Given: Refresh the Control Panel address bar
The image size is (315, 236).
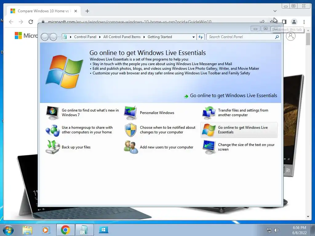Looking at the screenshot, I should (201, 37).
